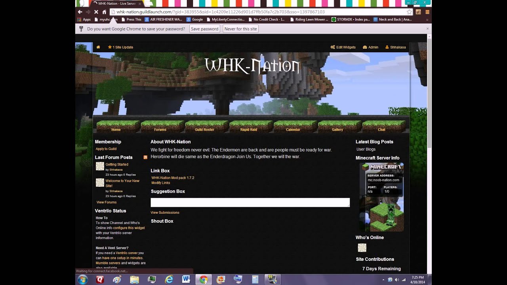Click the View Submissions link
This screenshot has width=507, height=285.
165,213
